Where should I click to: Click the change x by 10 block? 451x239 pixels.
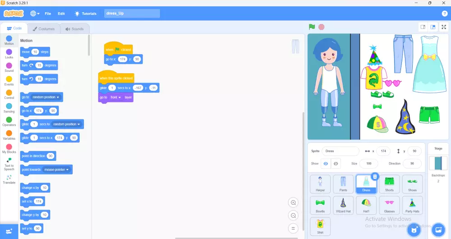coord(35,187)
